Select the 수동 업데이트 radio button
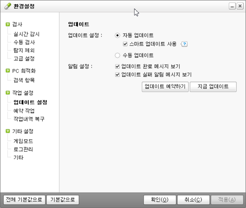246x208 pixels. click(x=117, y=55)
